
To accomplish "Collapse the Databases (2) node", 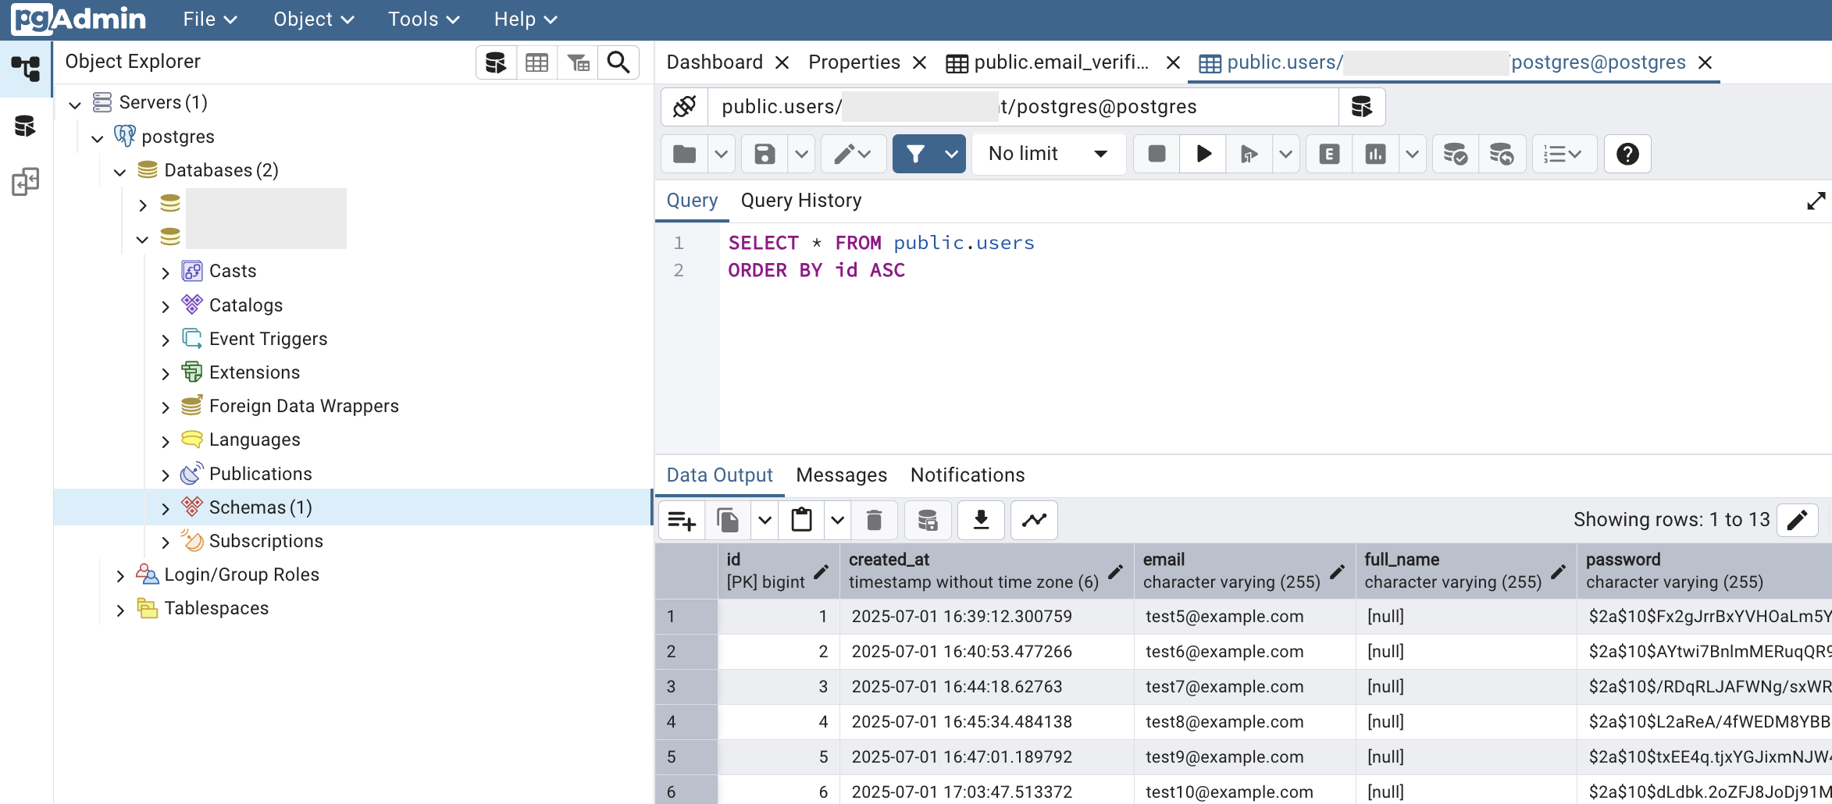I will [x=119, y=171].
